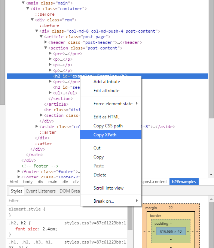The height and width of the screenshot is (248, 214).
Task: Expand the first pre element under section
Action: (x=50, y=53)
